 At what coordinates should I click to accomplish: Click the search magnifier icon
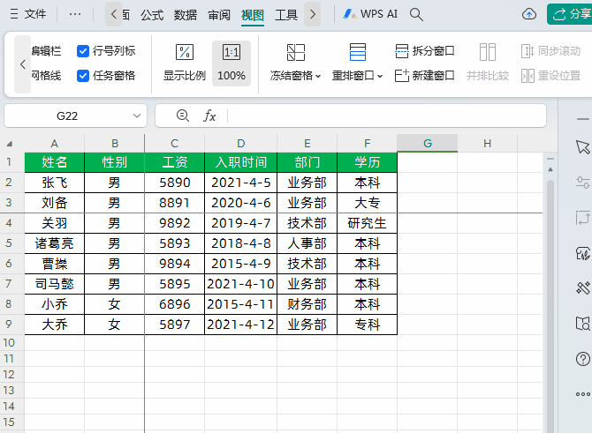tap(416, 14)
